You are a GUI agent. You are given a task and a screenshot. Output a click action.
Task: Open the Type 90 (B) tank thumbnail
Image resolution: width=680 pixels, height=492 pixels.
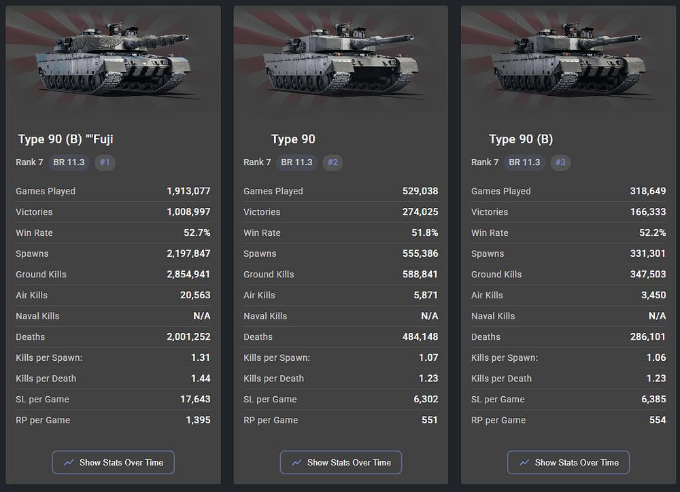tap(568, 58)
